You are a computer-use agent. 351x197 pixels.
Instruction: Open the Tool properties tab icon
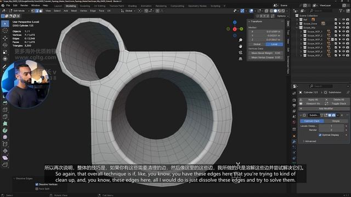[x=294, y=94]
